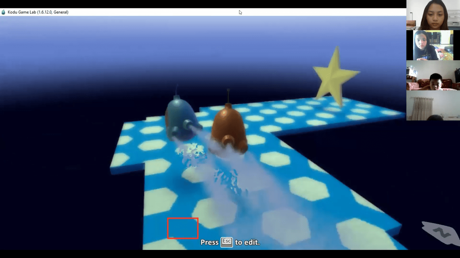The image size is (460, 258).
Task: Click the top participant video thumbnail
Action: [433, 15]
